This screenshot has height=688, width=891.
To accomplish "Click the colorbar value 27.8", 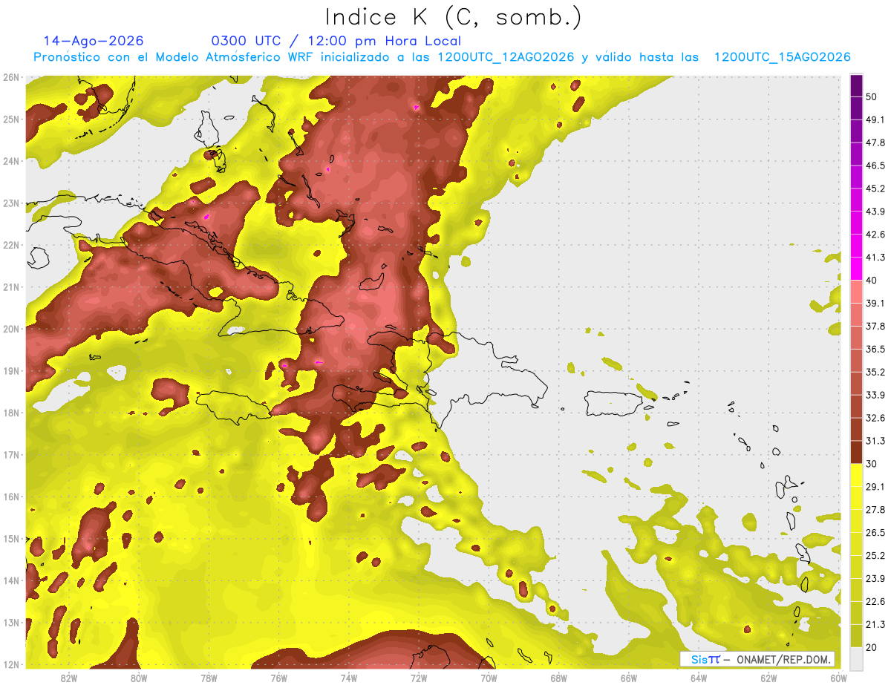I will [x=875, y=509].
